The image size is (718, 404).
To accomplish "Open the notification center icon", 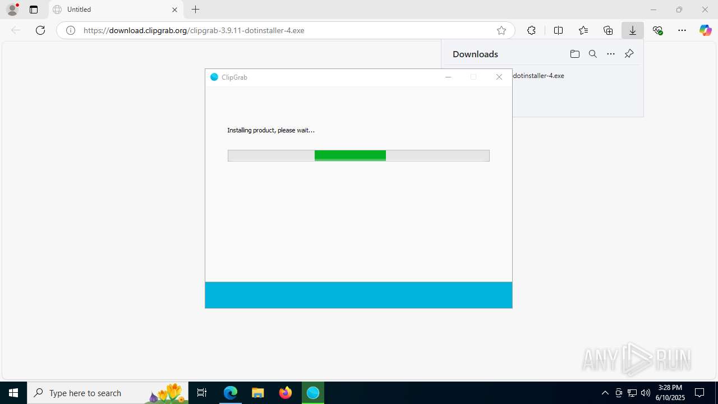I will tap(699, 393).
